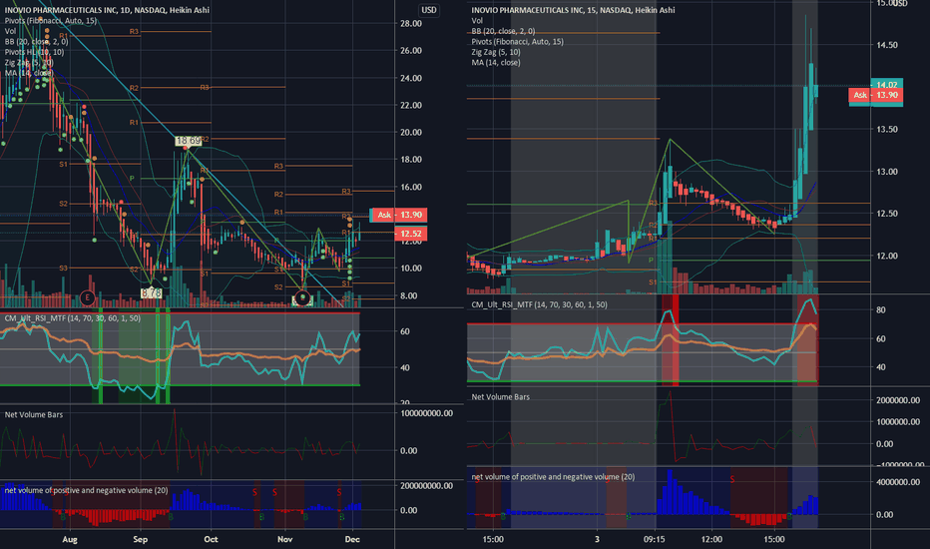The width and height of the screenshot is (930, 549).
Task: Click the earnings 'E' marker on the daily chart
Action: 87,297
